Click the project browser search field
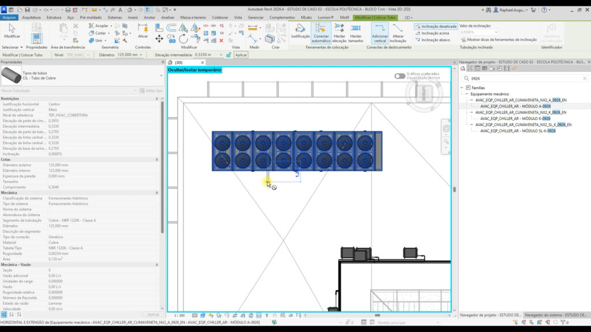Screen dimensions: 591x332 pyautogui.click(x=525, y=78)
